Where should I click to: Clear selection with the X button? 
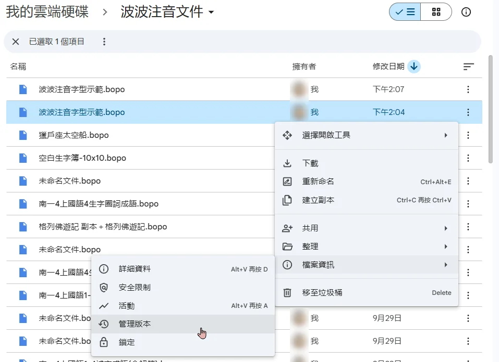16,42
